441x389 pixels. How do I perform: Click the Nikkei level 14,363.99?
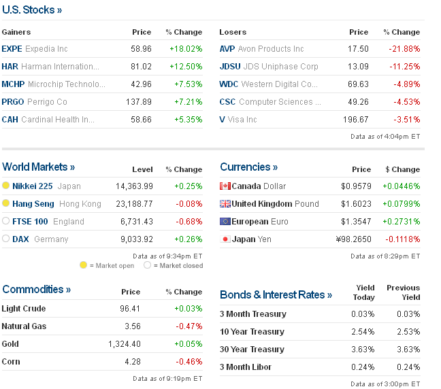[x=135, y=186]
